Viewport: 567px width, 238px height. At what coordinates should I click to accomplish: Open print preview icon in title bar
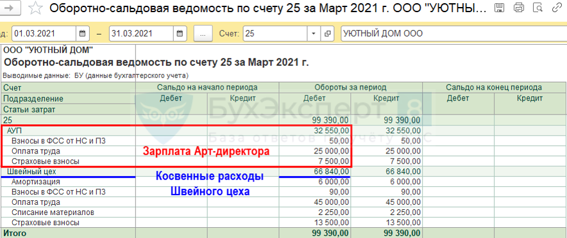click(x=538, y=8)
